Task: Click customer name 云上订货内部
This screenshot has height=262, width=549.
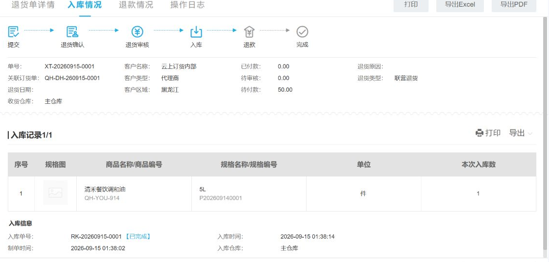Action: [x=179, y=66]
